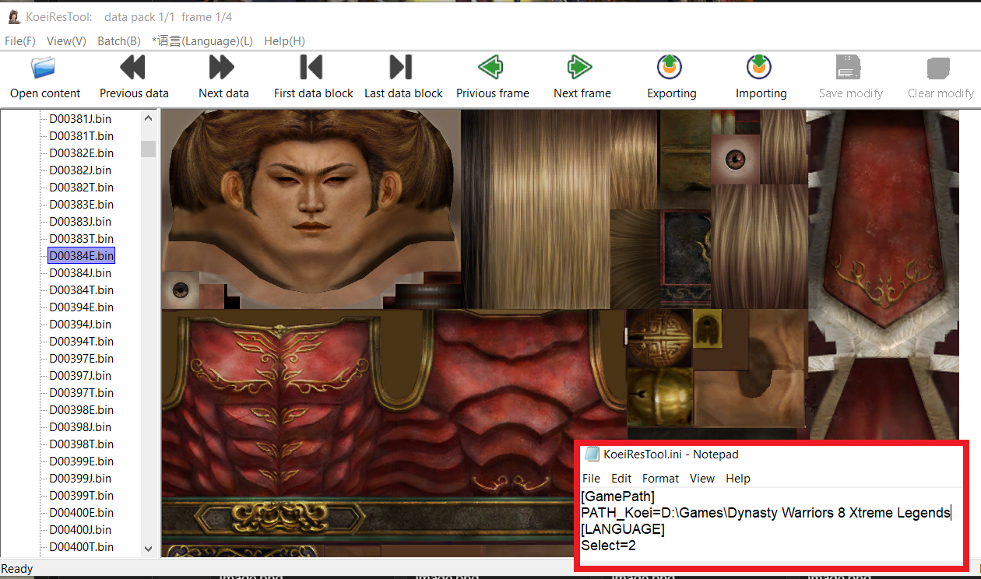Viewport: 981px width, 579px height.
Task: Select D00399T.bin in the file list
Action: pyautogui.click(x=81, y=495)
